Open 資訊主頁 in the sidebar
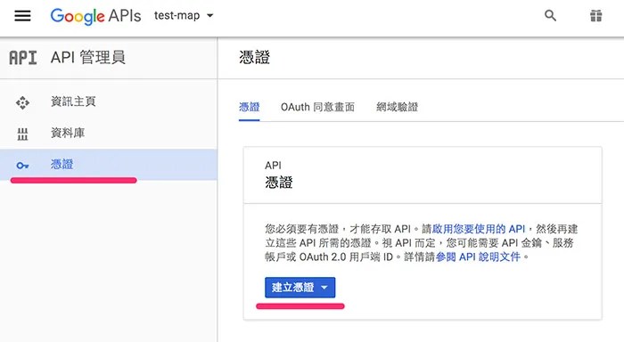The width and height of the screenshot is (624, 342). coord(73,102)
